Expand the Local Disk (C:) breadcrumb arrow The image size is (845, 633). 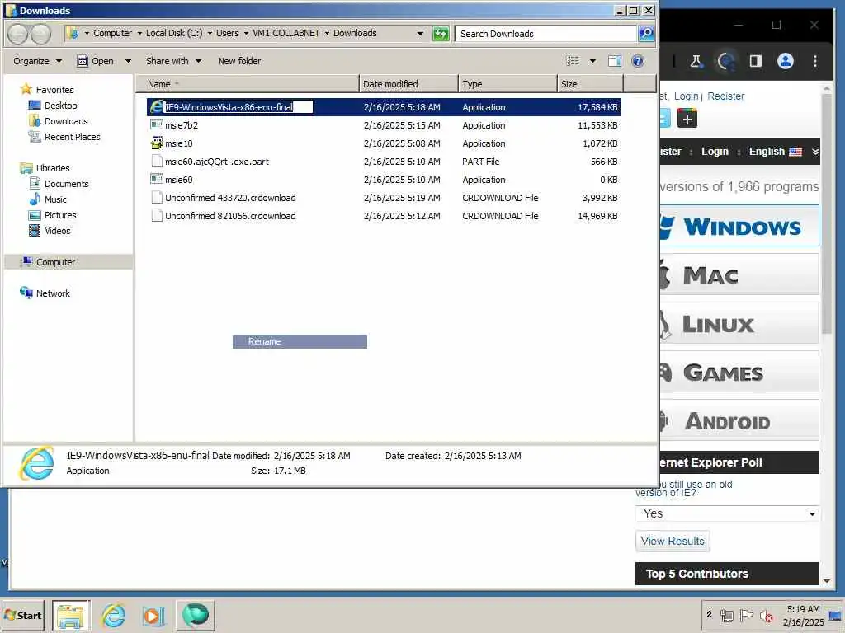[210, 33]
